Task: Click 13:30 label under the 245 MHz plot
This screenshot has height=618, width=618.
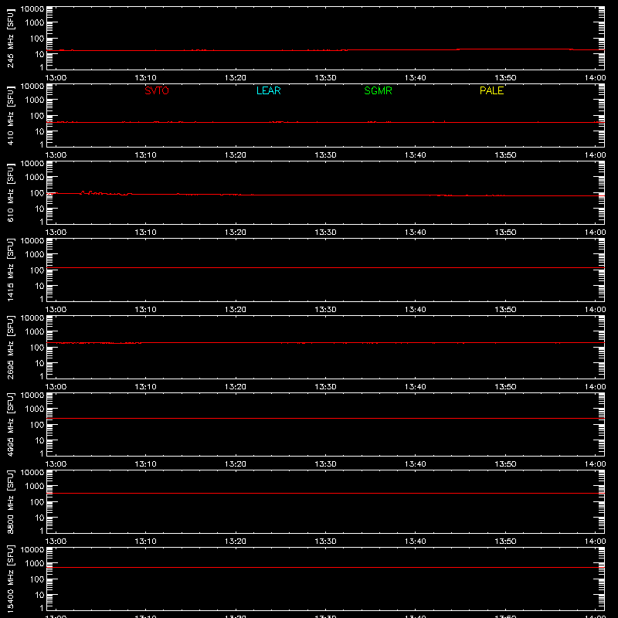Action: 325,78
